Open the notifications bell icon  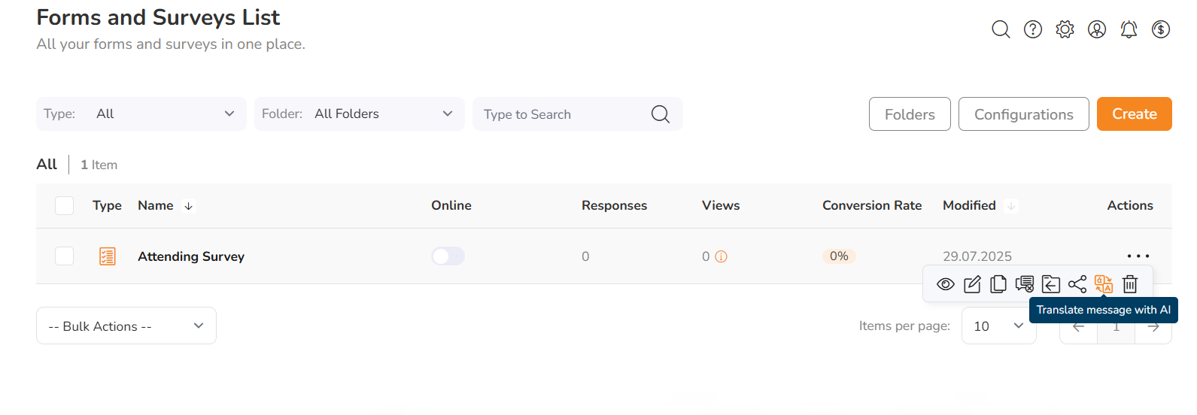[1129, 29]
